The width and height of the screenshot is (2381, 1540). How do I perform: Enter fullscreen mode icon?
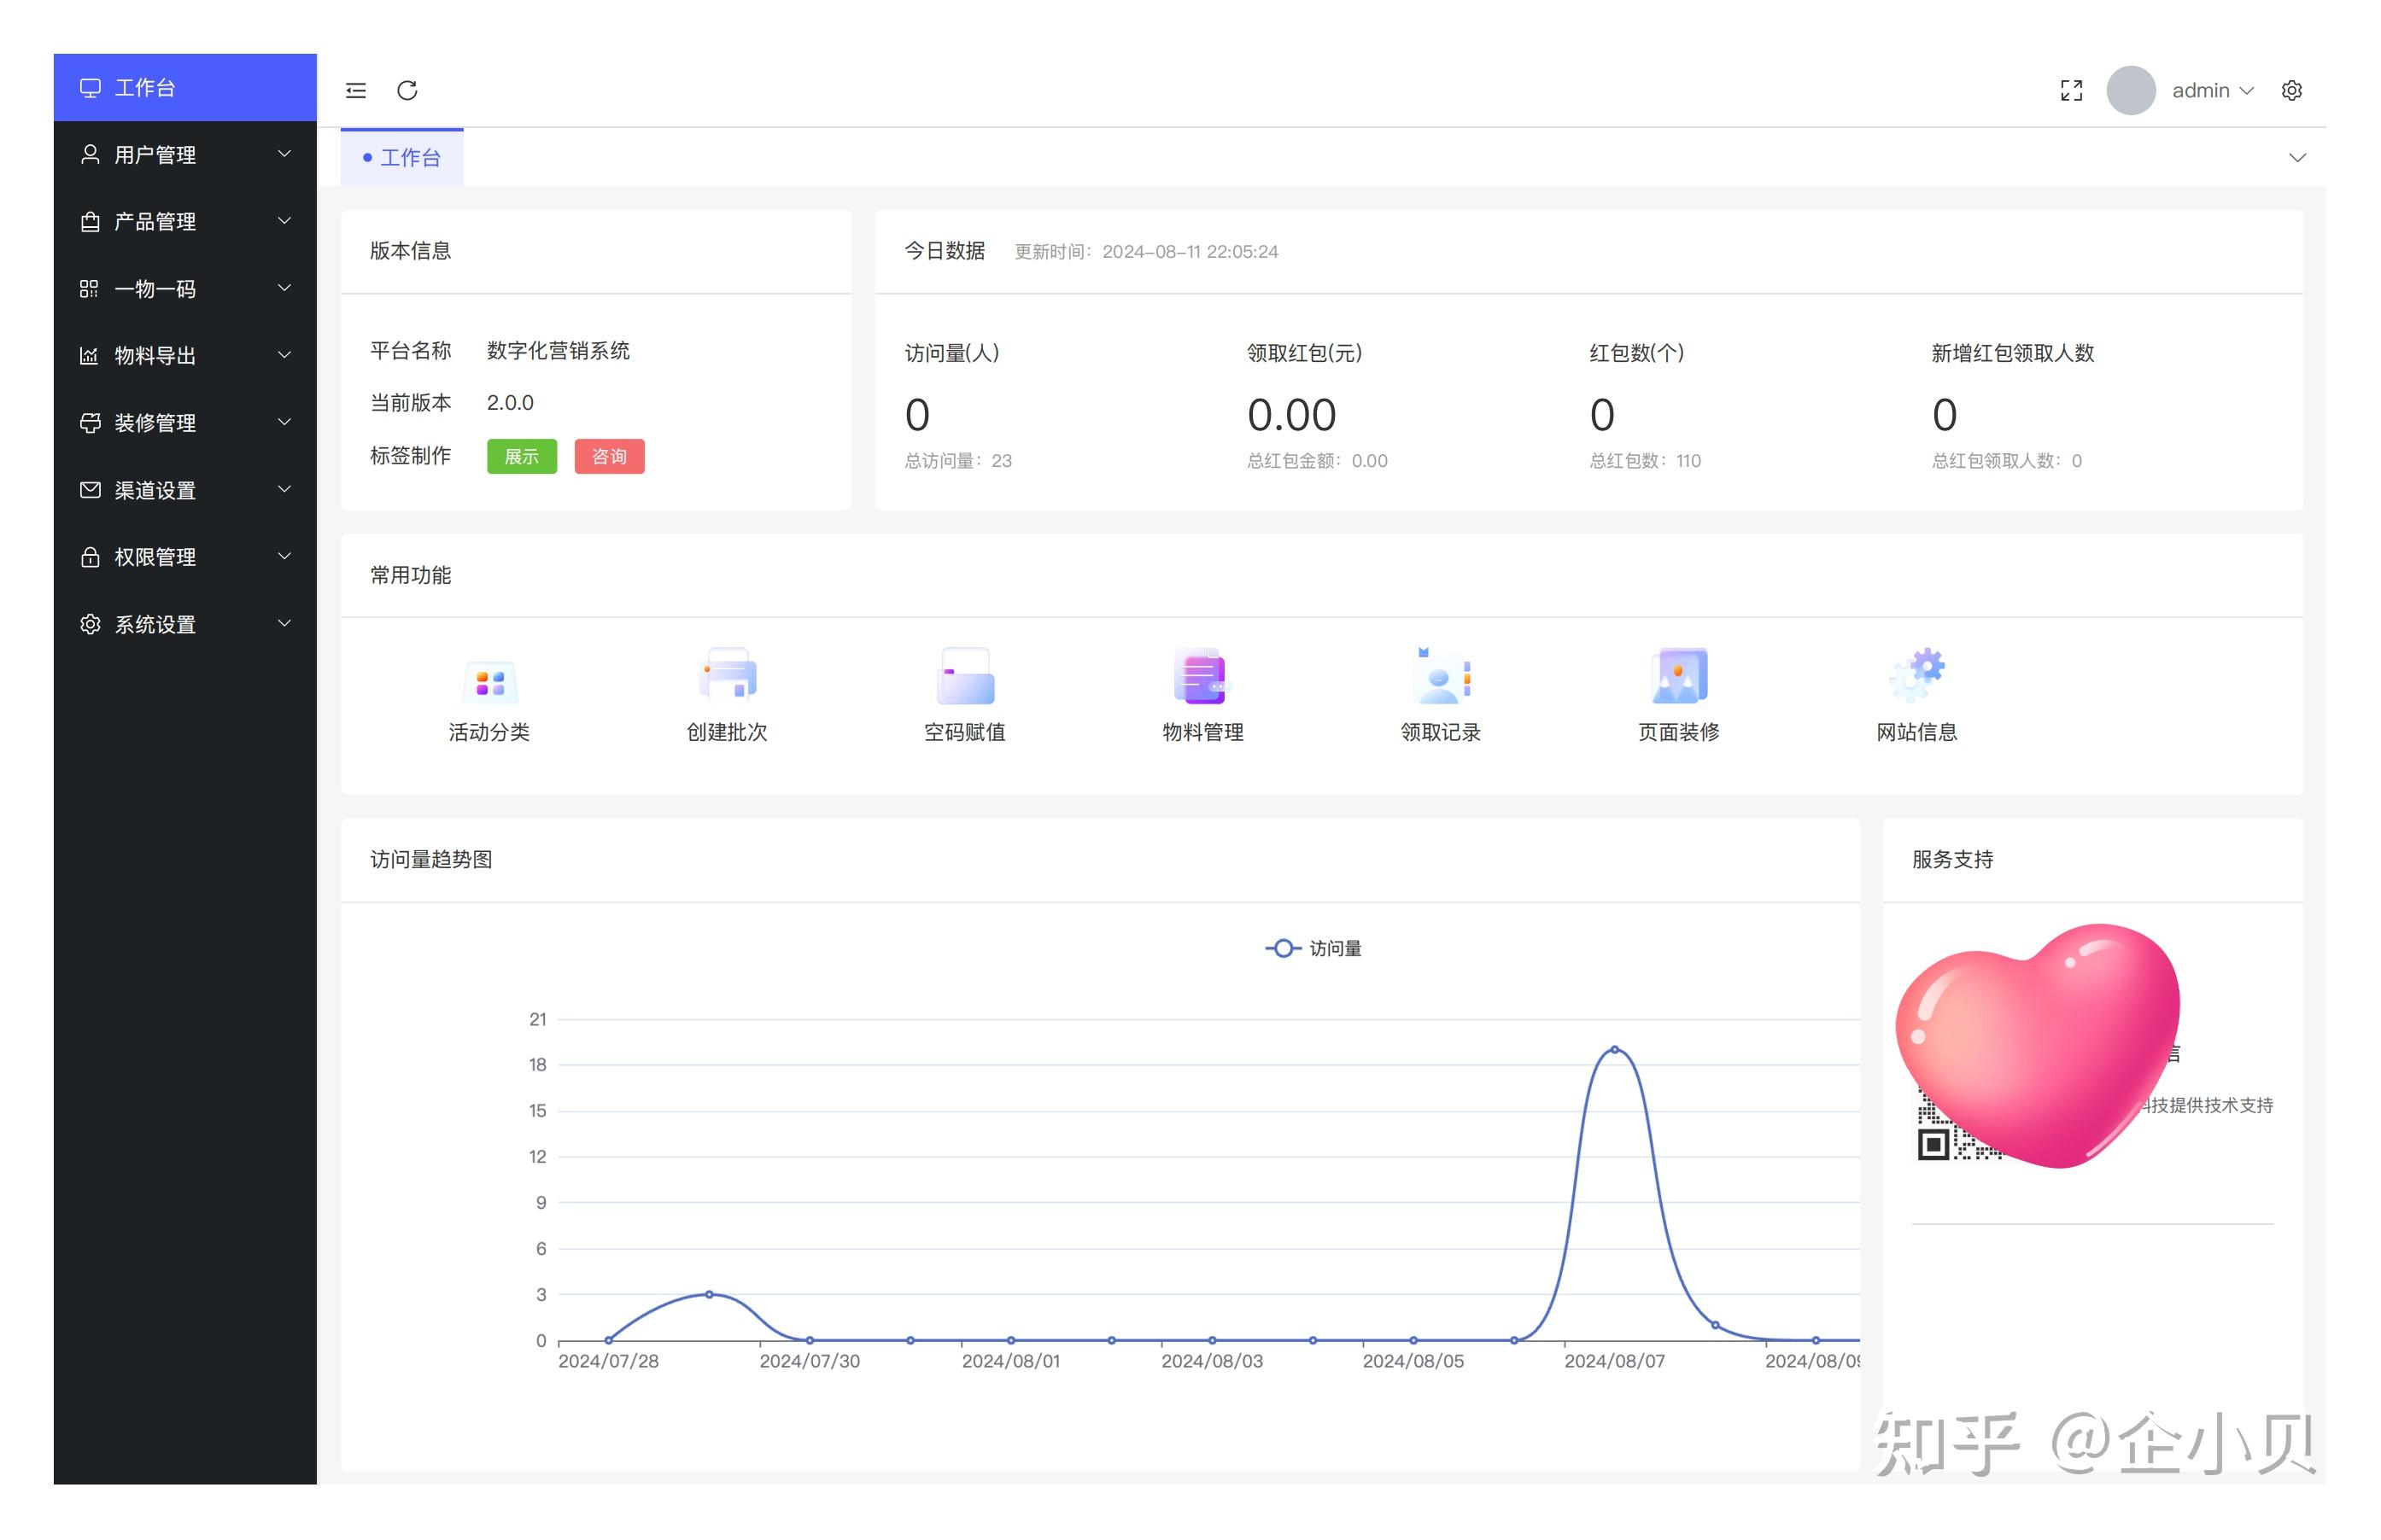(x=2071, y=90)
